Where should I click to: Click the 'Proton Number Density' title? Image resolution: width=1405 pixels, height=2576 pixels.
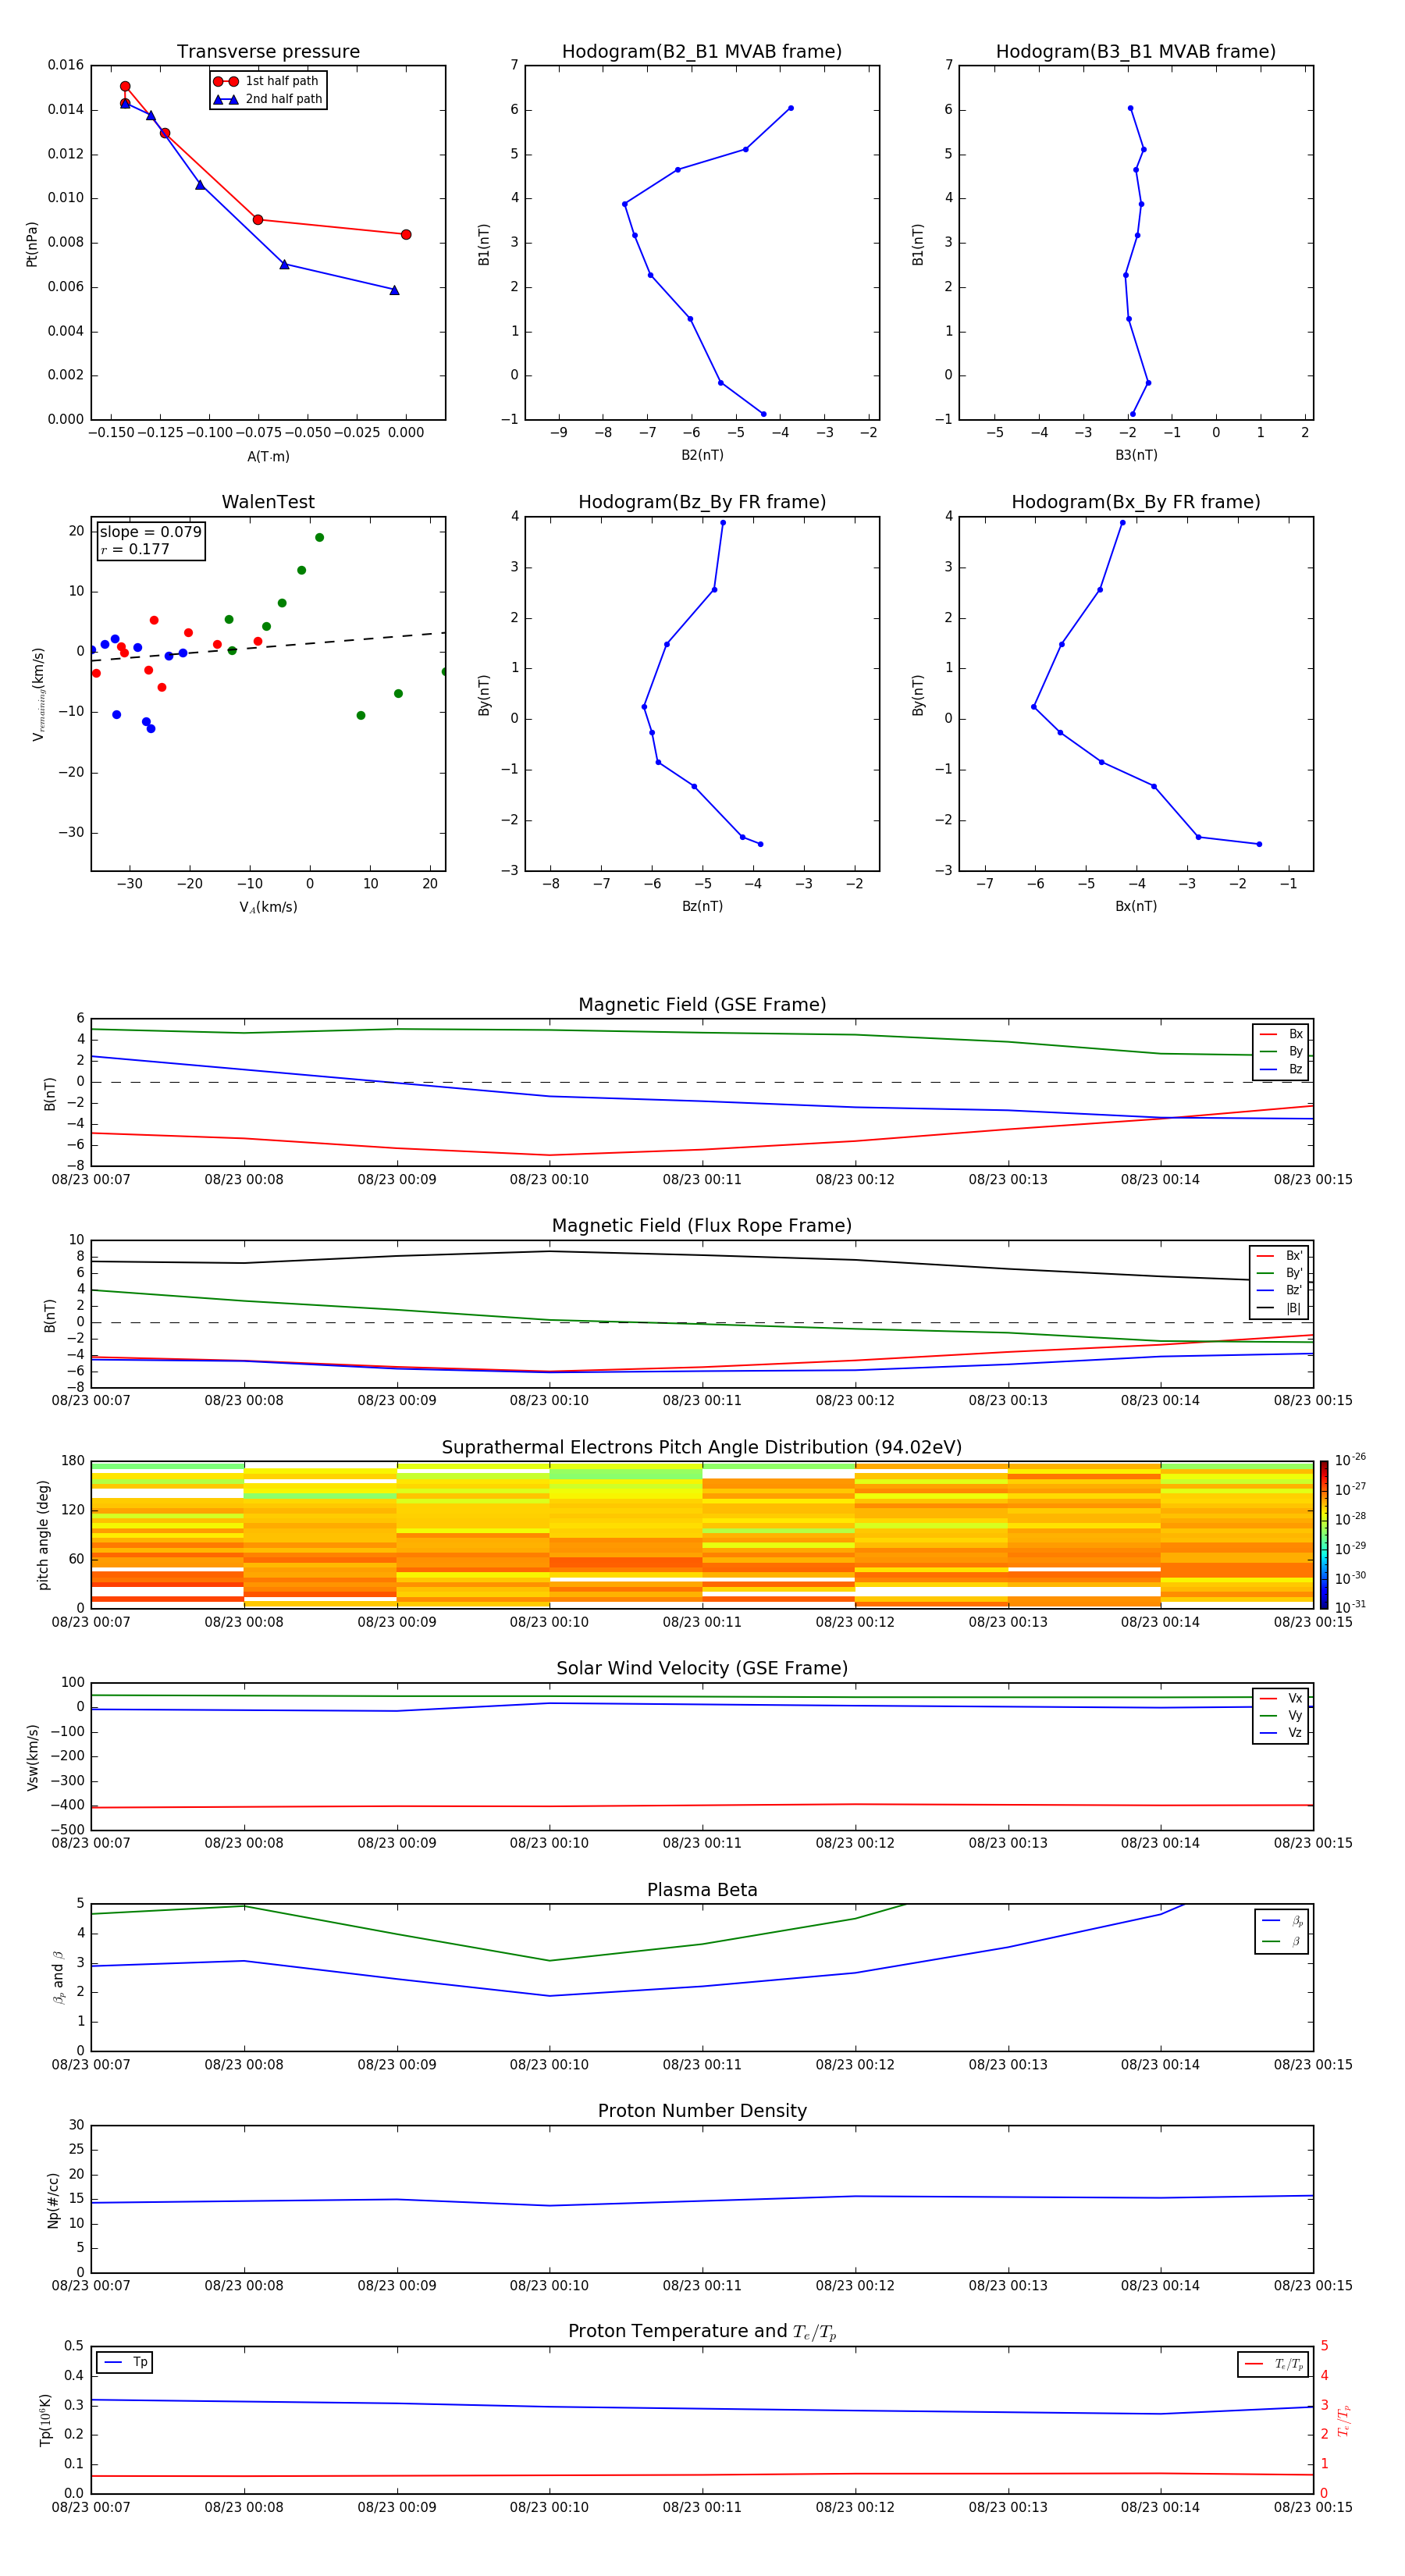[702, 2111]
